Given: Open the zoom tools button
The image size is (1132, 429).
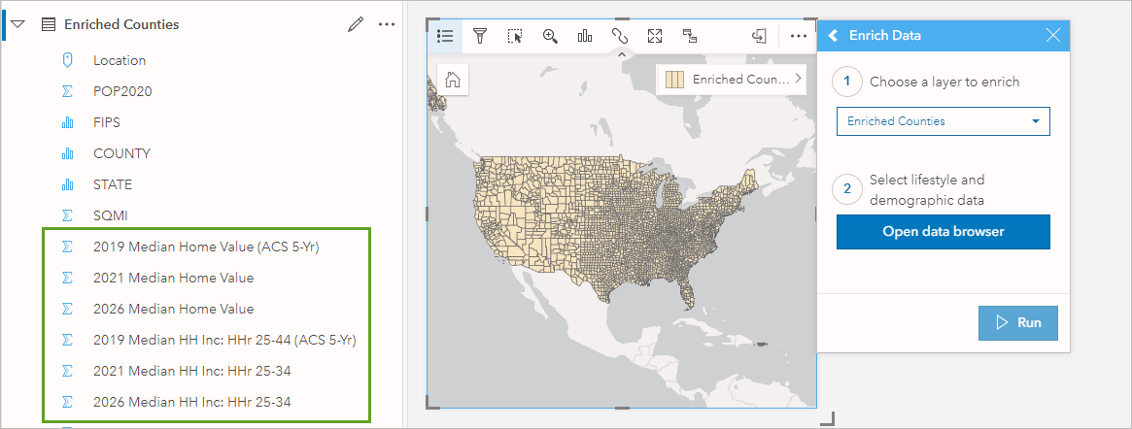Looking at the screenshot, I should 550,36.
